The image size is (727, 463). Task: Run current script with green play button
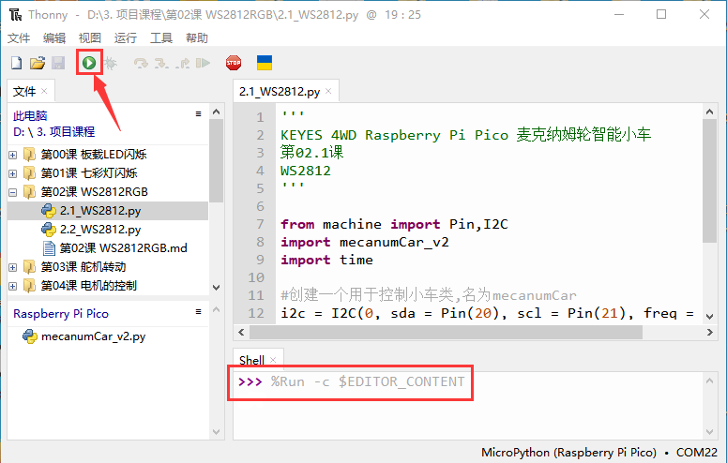tap(89, 63)
